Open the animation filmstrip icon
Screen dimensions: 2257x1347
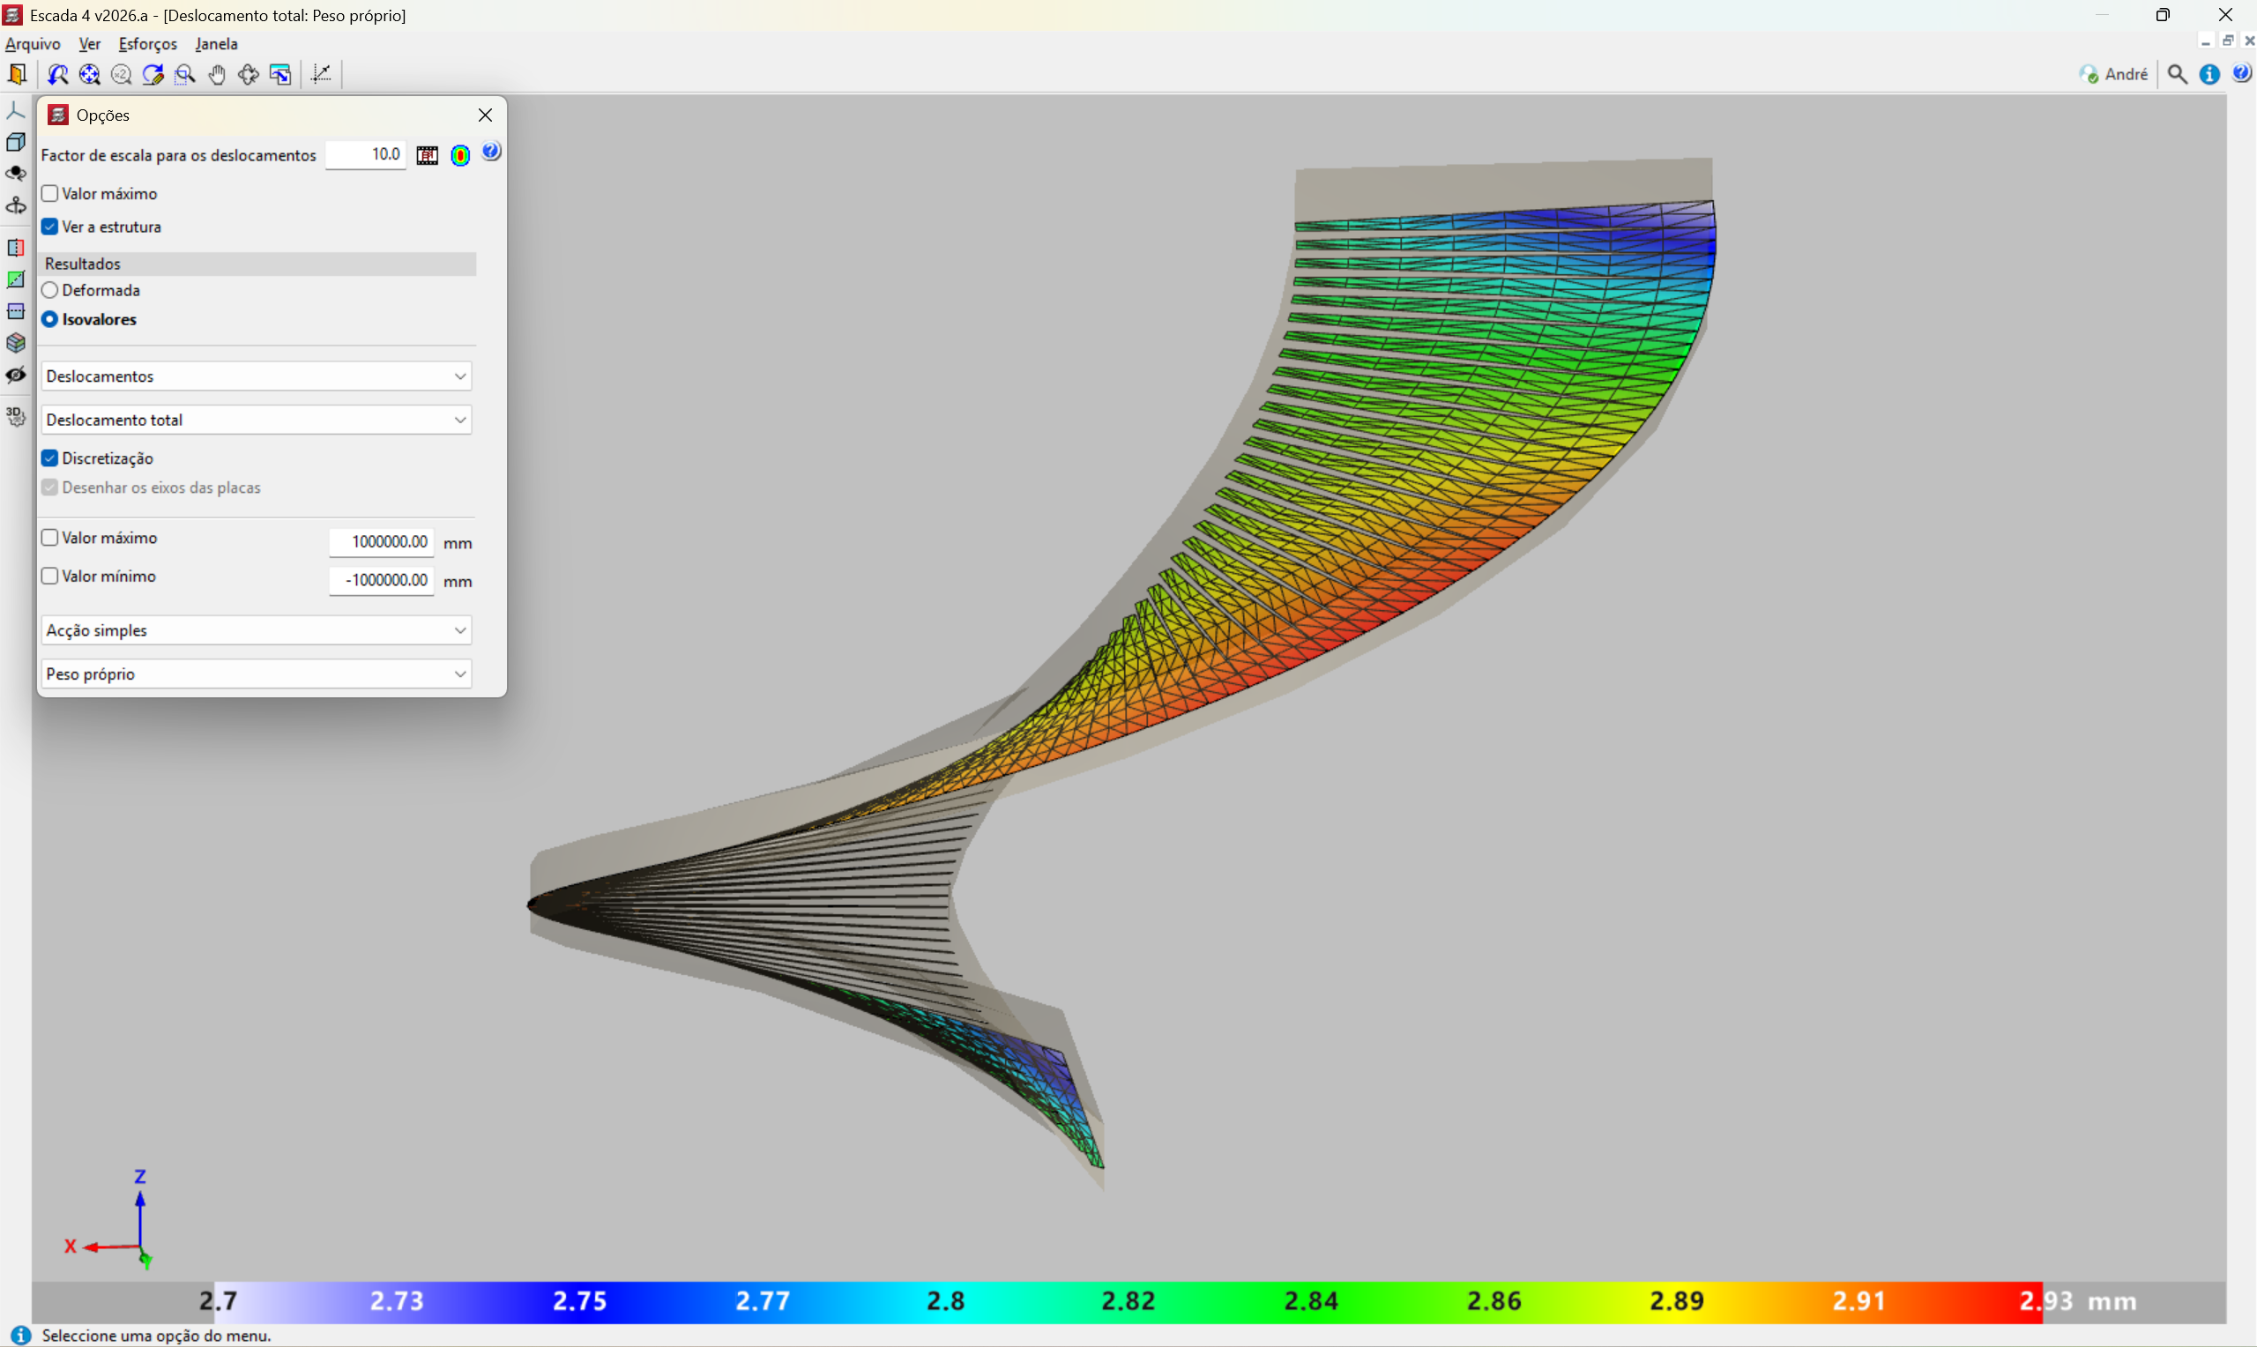(428, 155)
